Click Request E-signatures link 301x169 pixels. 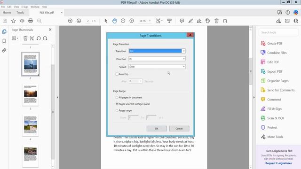coord(278,163)
